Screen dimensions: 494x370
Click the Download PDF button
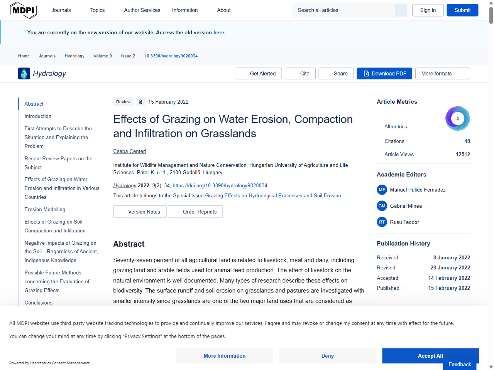coord(384,74)
